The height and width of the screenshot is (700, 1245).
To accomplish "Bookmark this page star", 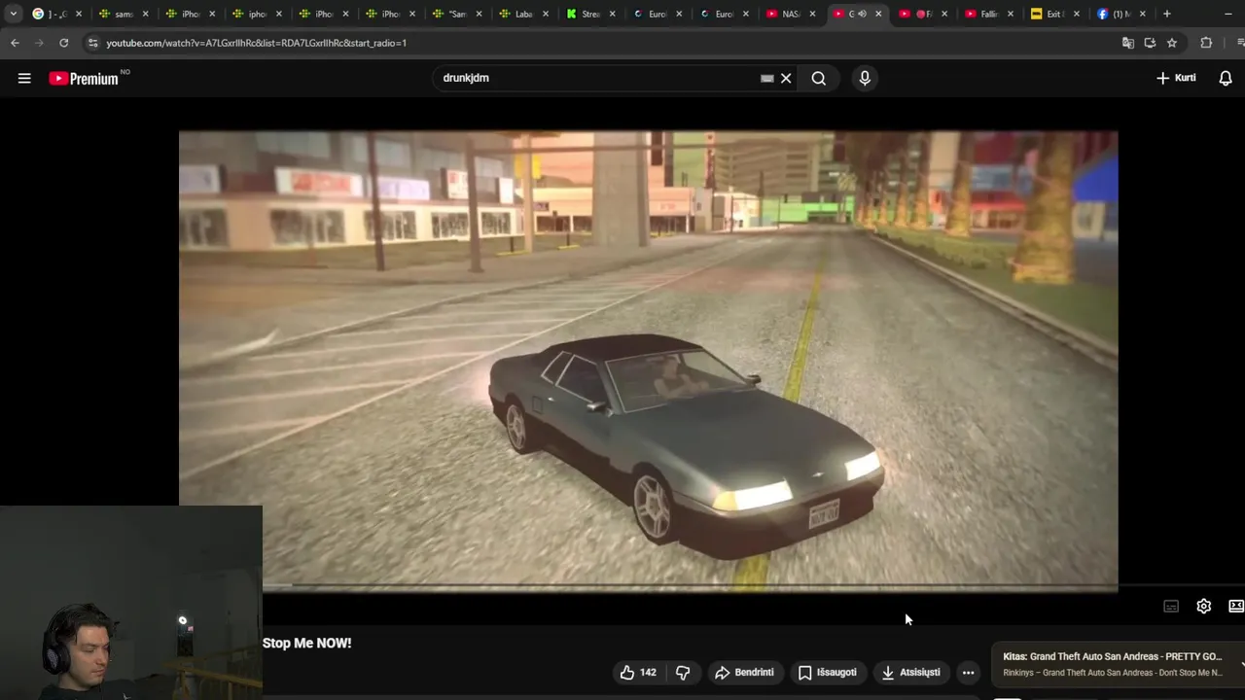I will click(1172, 43).
